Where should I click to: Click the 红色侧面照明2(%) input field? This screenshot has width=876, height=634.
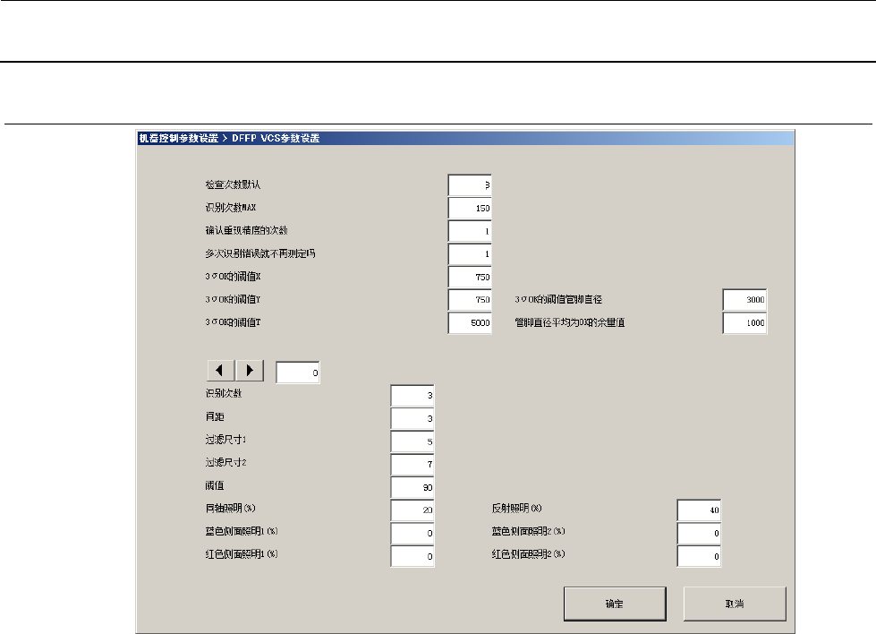699,556
